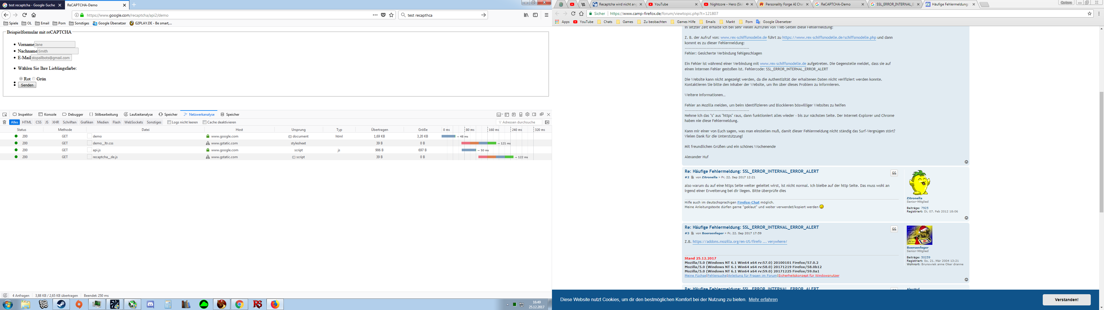
Task: Switch to the Konsole devtools tab
Action: pyautogui.click(x=47, y=115)
